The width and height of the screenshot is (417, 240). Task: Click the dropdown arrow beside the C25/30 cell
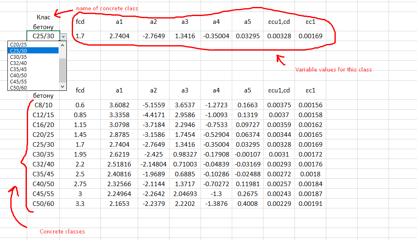pos(63,37)
